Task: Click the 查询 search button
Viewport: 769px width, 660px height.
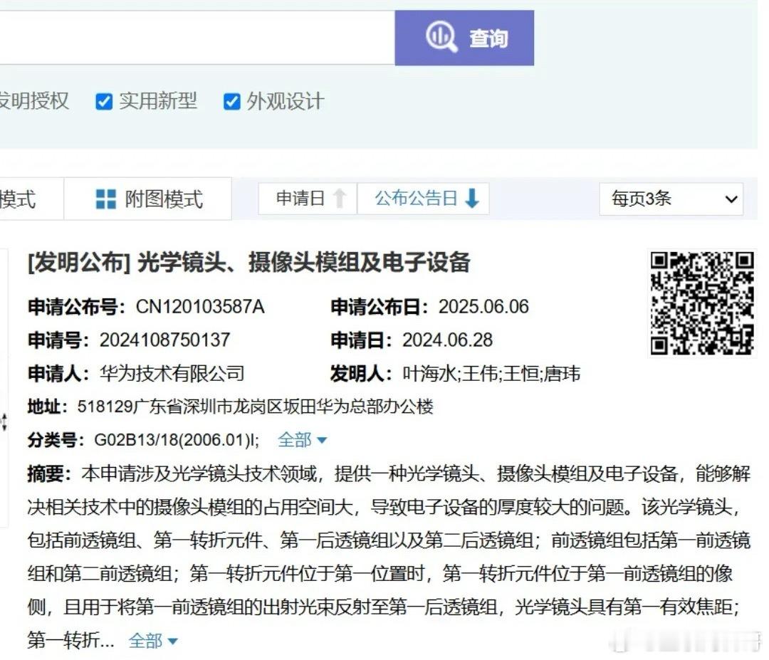Action: click(x=464, y=38)
